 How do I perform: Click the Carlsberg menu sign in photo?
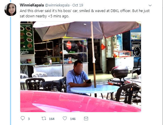click(x=27, y=39)
